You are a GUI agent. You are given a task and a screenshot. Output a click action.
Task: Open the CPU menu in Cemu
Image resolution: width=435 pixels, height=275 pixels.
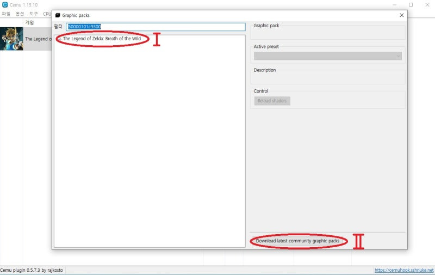pyautogui.click(x=47, y=14)
